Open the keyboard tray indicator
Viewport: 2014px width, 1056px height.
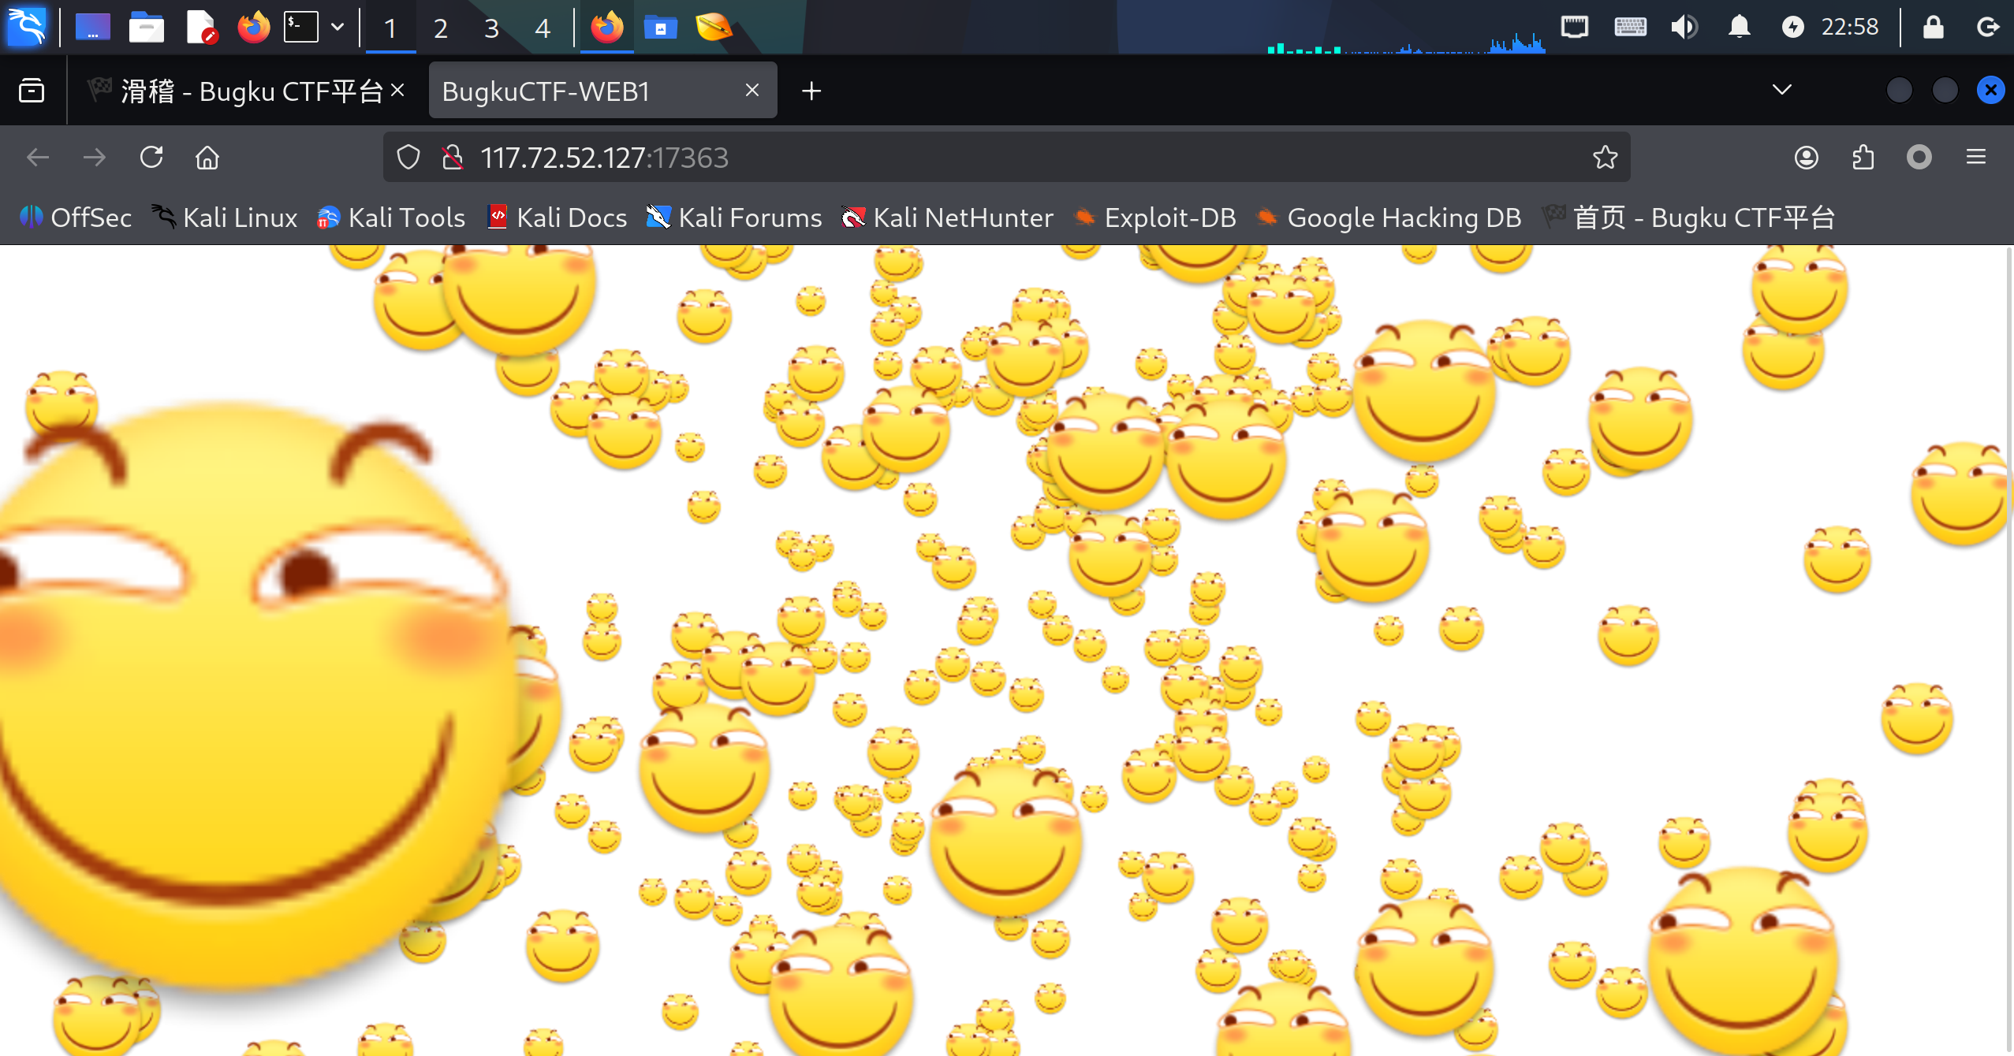coord(1630,28)
